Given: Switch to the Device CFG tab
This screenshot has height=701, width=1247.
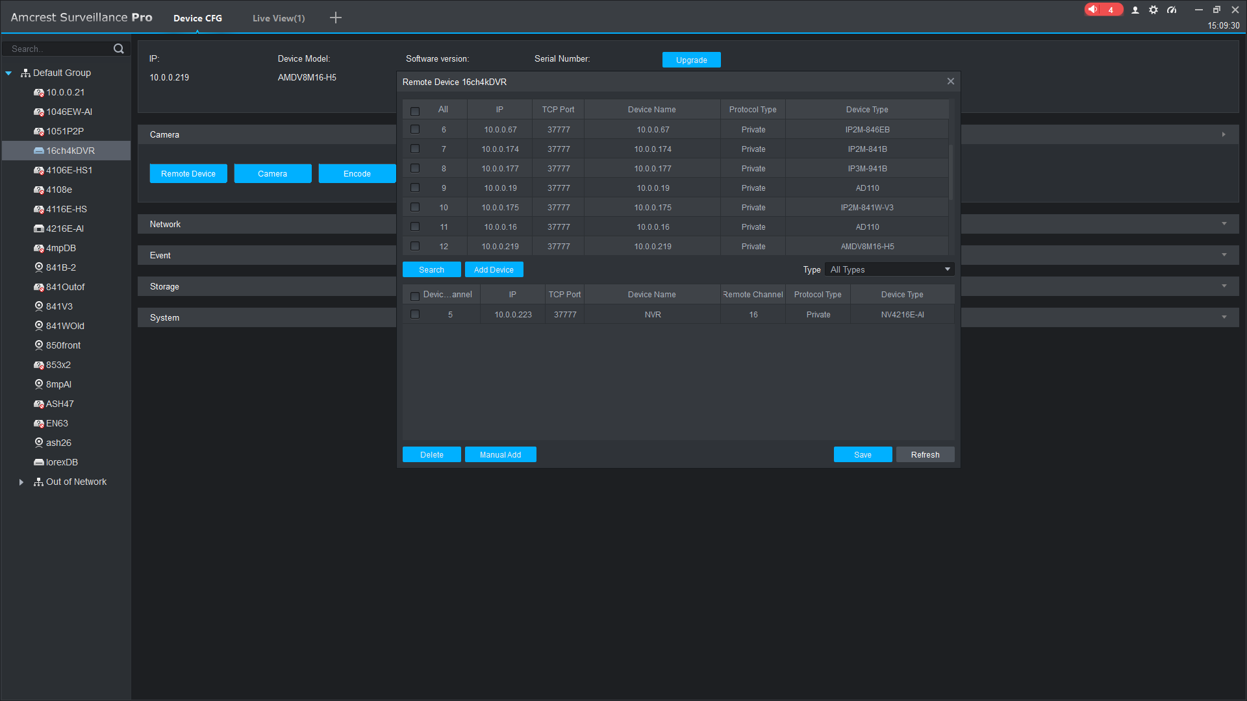Looking at the screenshot, I should tap(197, 18).
